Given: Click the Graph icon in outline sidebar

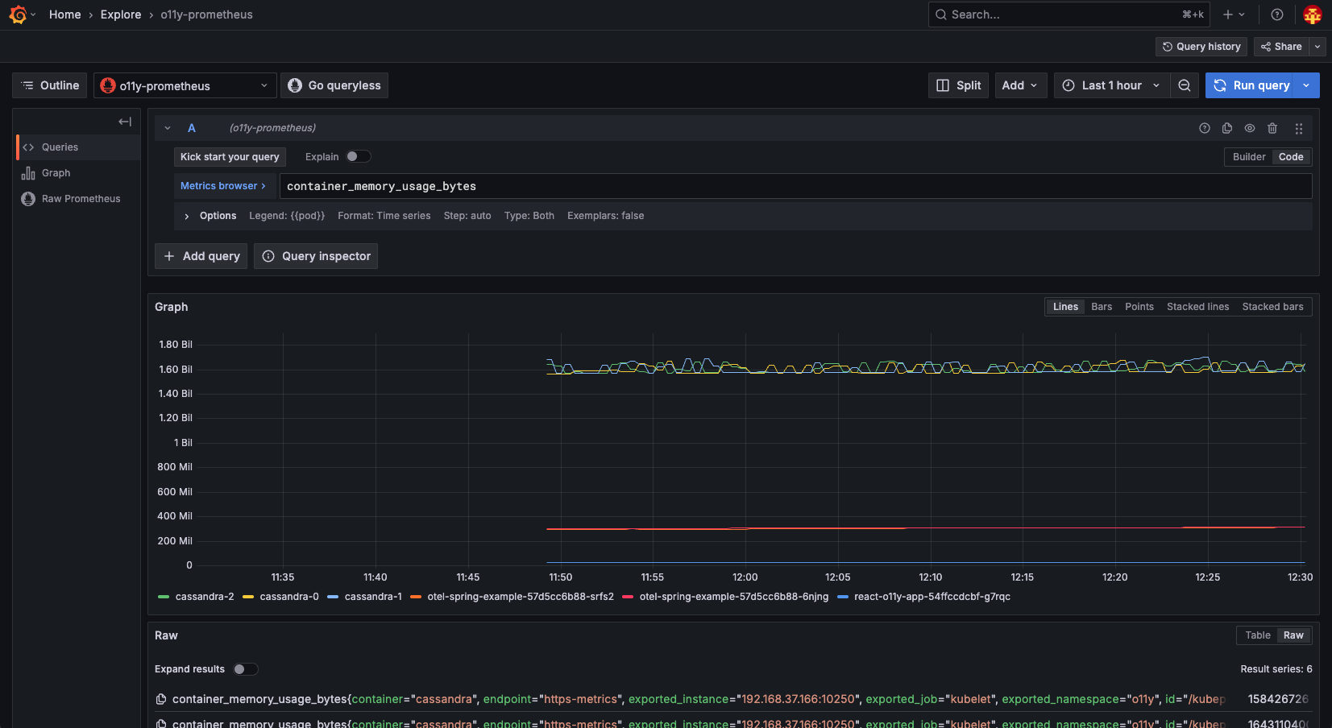Looking at the screenshot, I should [28, 173].
